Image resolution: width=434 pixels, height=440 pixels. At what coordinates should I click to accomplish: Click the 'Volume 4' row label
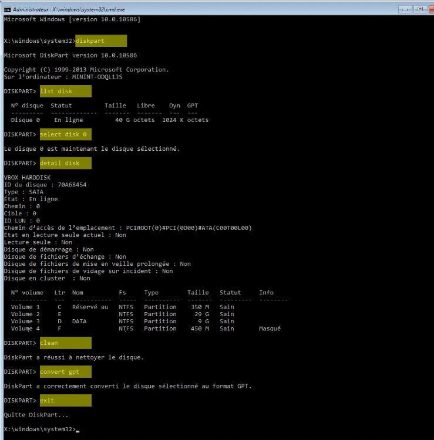point(25,329)
